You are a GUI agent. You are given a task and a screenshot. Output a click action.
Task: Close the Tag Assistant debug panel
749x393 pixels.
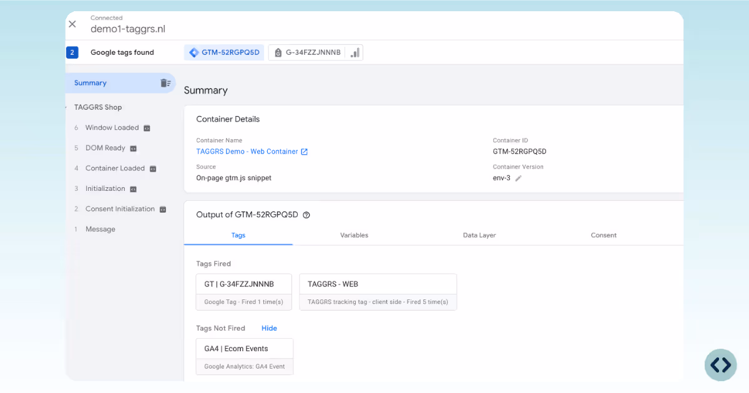click(x=72, y=24)
